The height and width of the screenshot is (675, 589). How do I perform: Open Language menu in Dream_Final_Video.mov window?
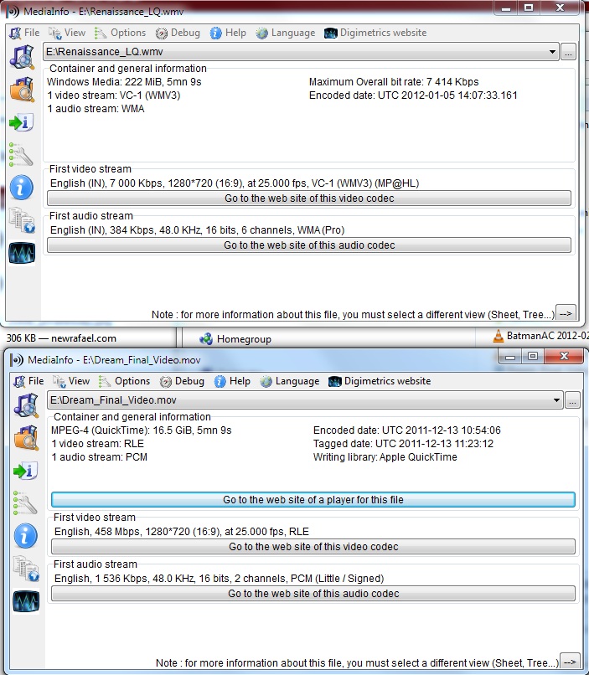tap(290, 381)
